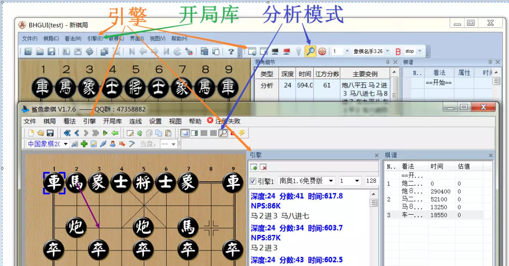Open the 南奥1.6免费版 engine dropdown
Viewport: 509px width, 266px height.
pyautogui.click(x=331, y=181)
